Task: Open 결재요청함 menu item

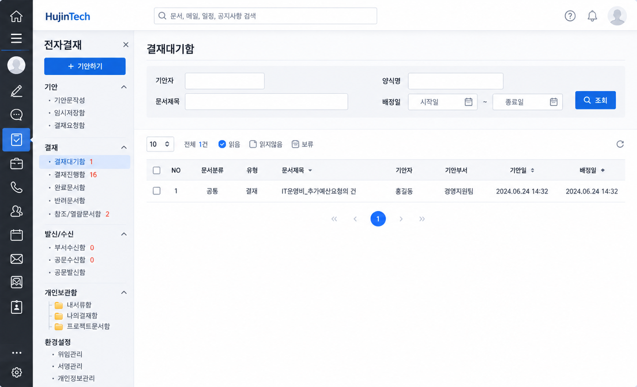Action: (x=69, y=125)
